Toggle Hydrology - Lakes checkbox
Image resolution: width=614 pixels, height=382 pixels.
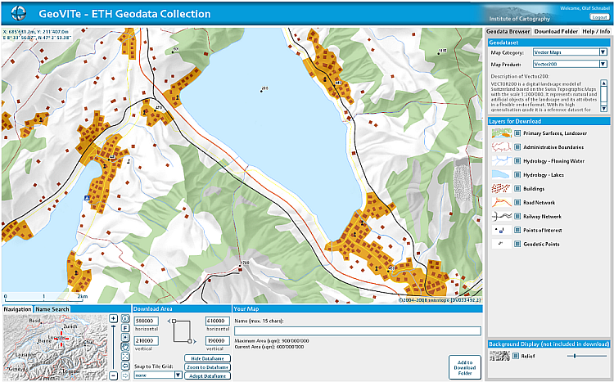point(517,175)
